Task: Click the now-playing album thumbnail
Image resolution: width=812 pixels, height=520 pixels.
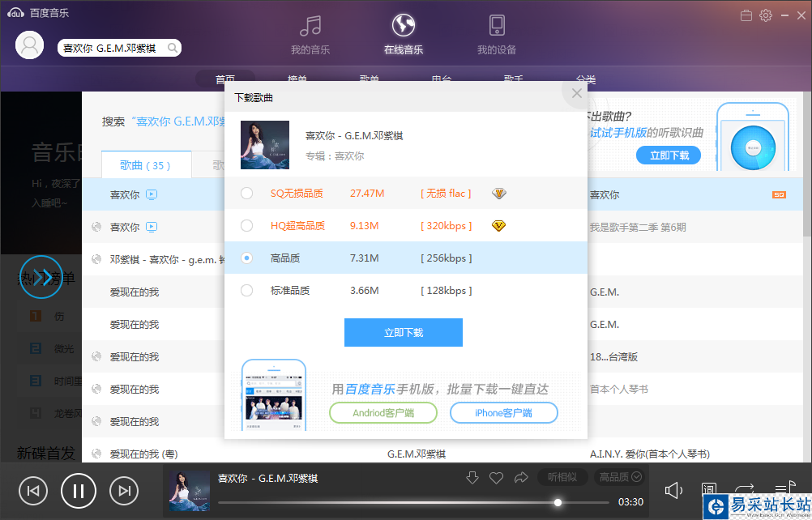Action: coord(190,491)
